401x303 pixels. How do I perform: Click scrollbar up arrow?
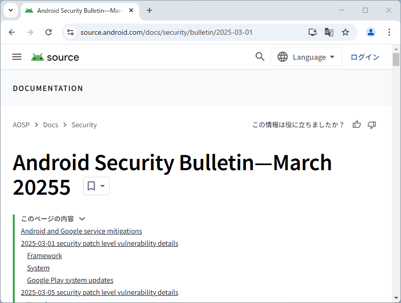[396, 49]
